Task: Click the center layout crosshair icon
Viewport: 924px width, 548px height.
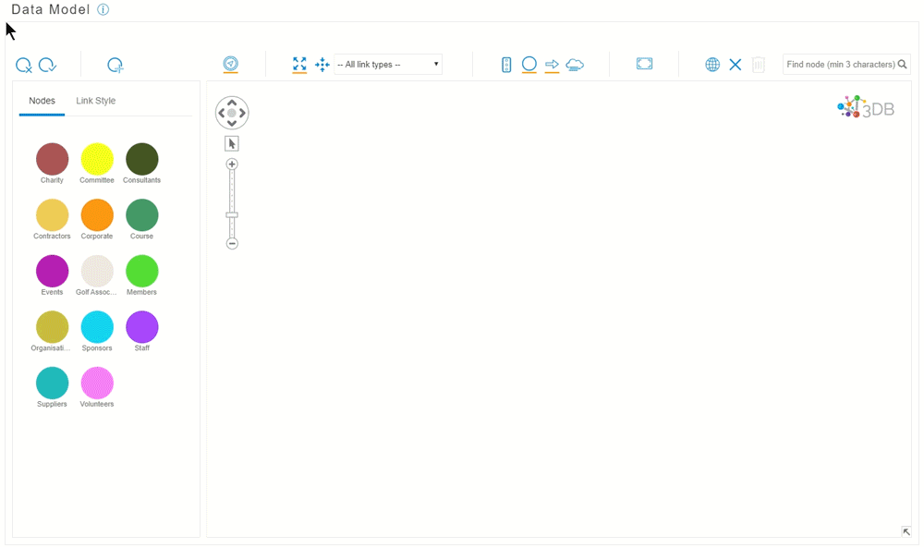Action: (x=321, y=65)
